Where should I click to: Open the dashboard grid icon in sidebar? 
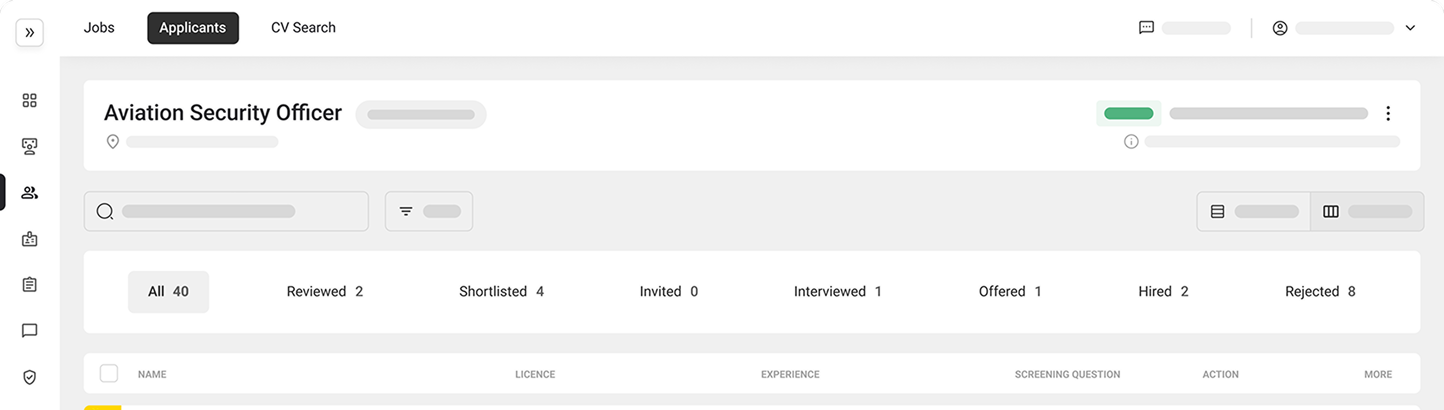coord(30,100)
